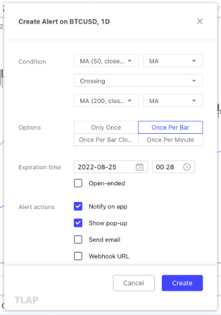
Task: Choose Once Per Bar Close option
Action: 106,140
